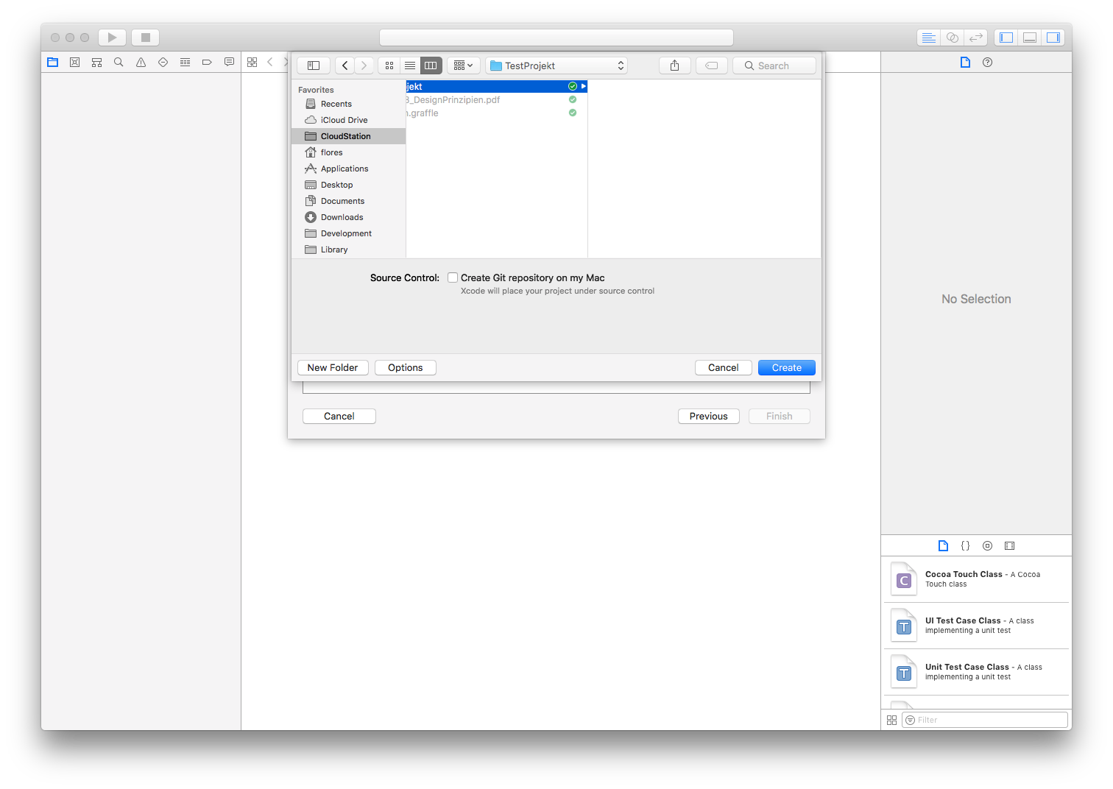This screenshot has height=789, width=1113.
Task: Open the Options sheet
Action: [405, 367]
